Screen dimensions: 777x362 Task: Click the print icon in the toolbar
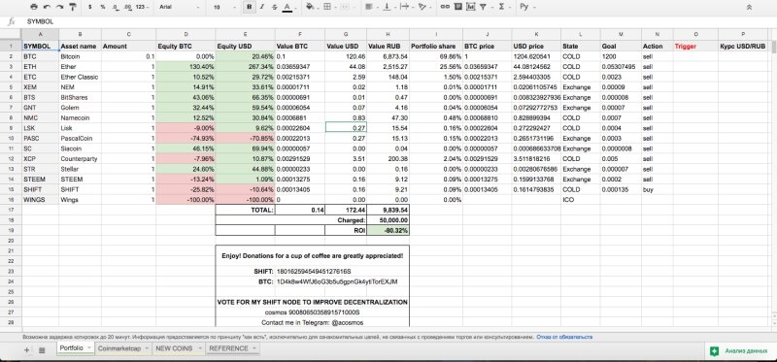pyautogui.click(x=33, y=7)
